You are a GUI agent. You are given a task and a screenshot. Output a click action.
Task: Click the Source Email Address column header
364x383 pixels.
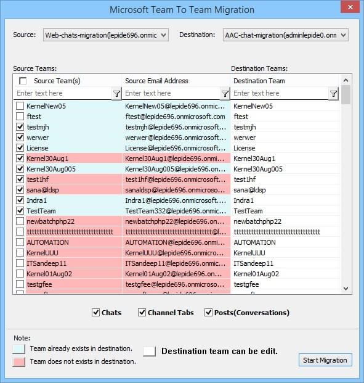[176, 81]
